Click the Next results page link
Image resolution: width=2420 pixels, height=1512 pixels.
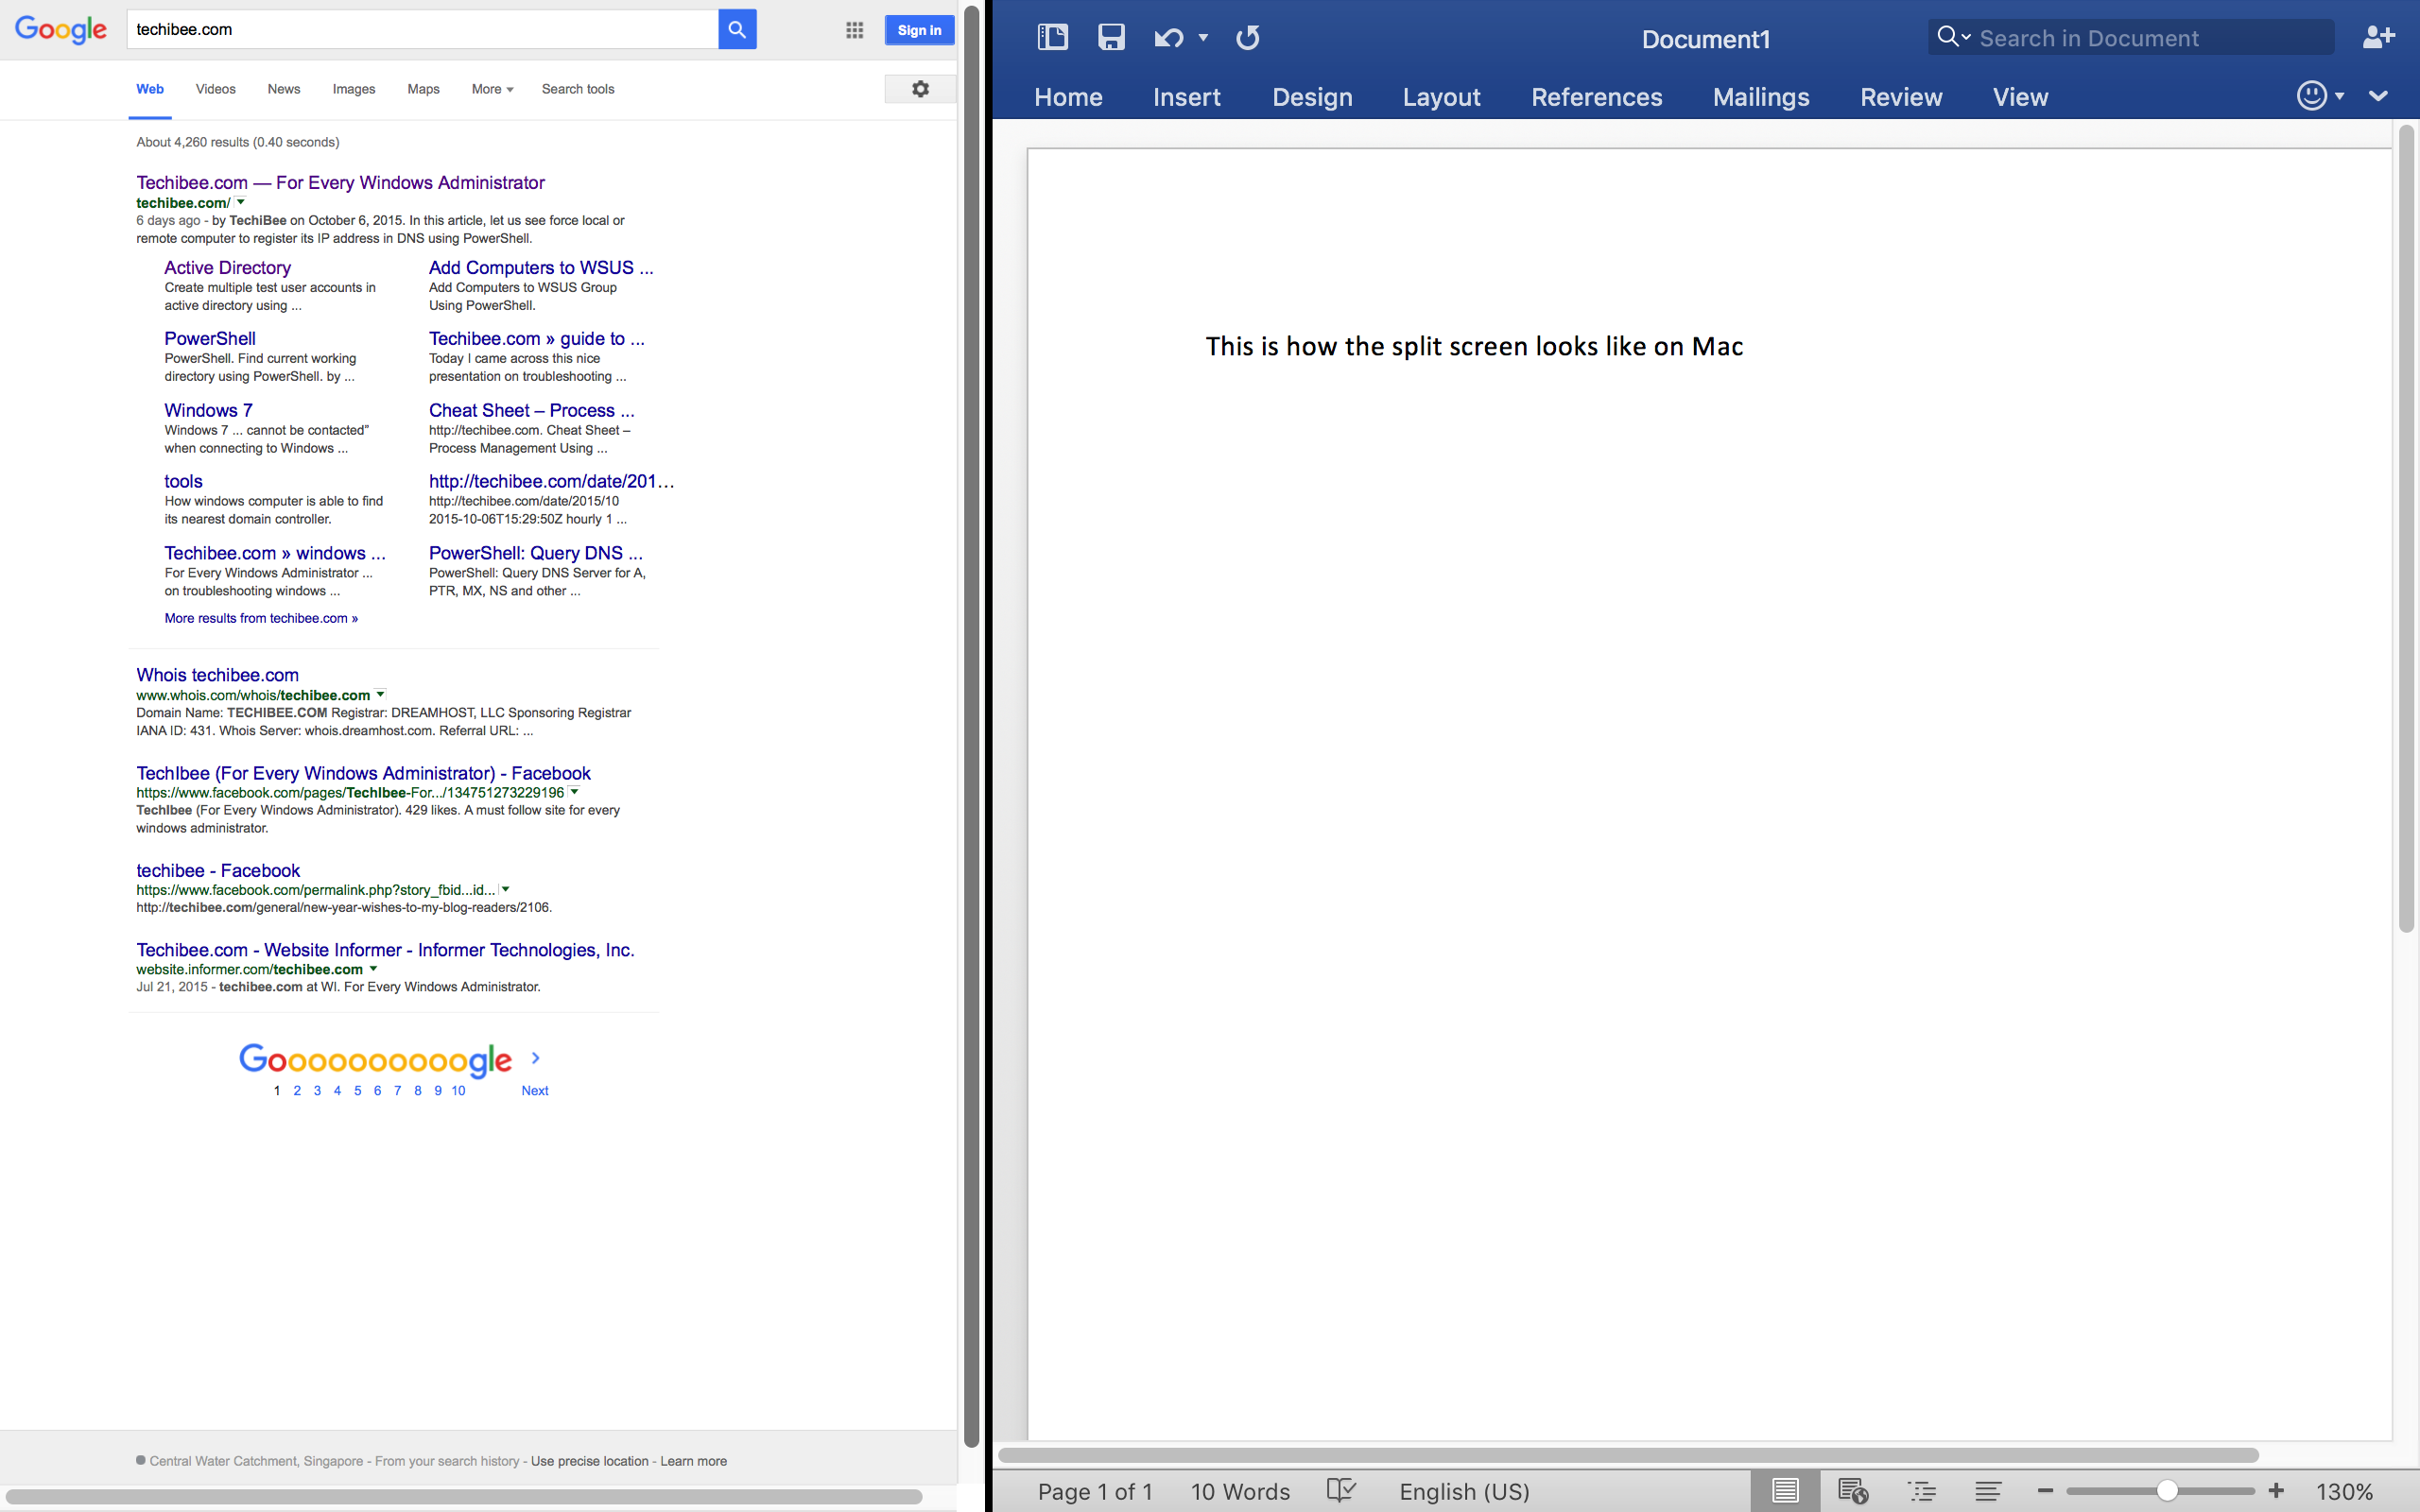pos(534,1090)
